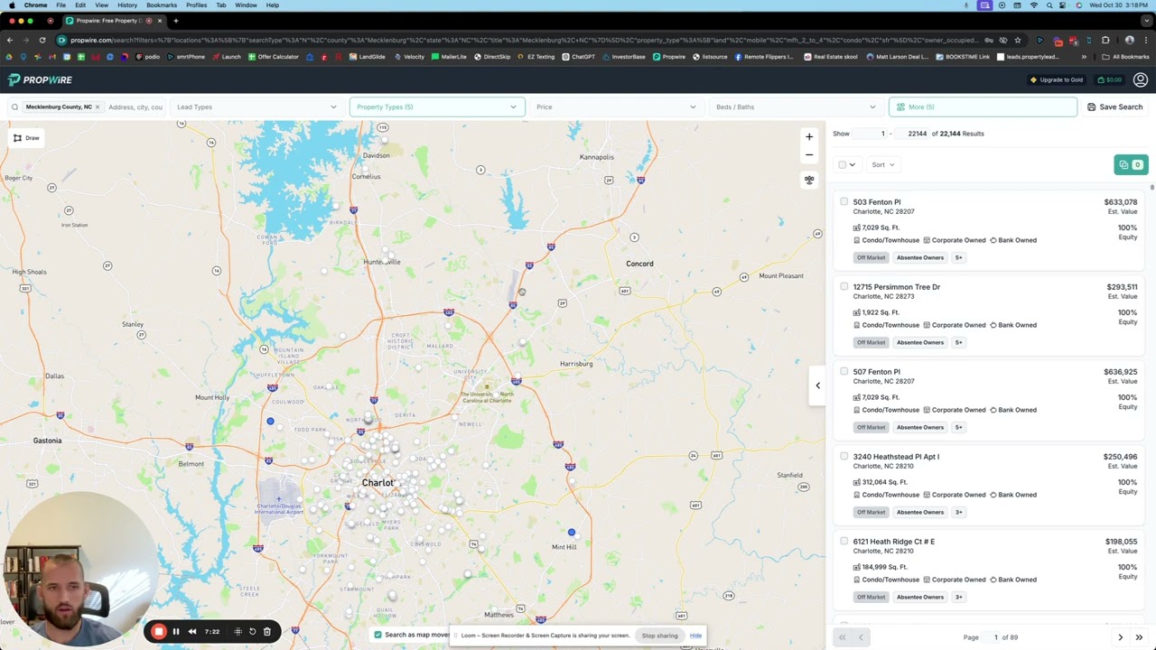Open 503 Fenton Pl listing
Viewport: 1156px width, 650px height.
pyautogui.click(x=876, y=202)
